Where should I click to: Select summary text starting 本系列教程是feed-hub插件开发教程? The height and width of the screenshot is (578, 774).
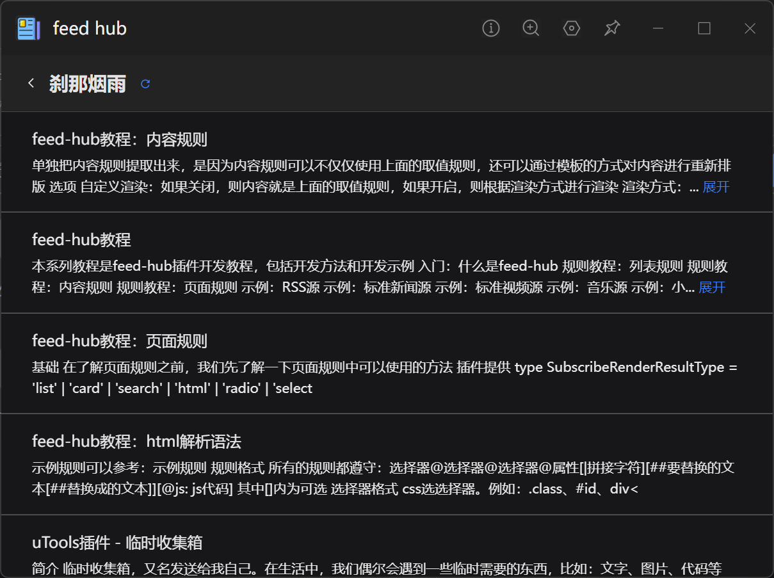(x=380, y=277)
